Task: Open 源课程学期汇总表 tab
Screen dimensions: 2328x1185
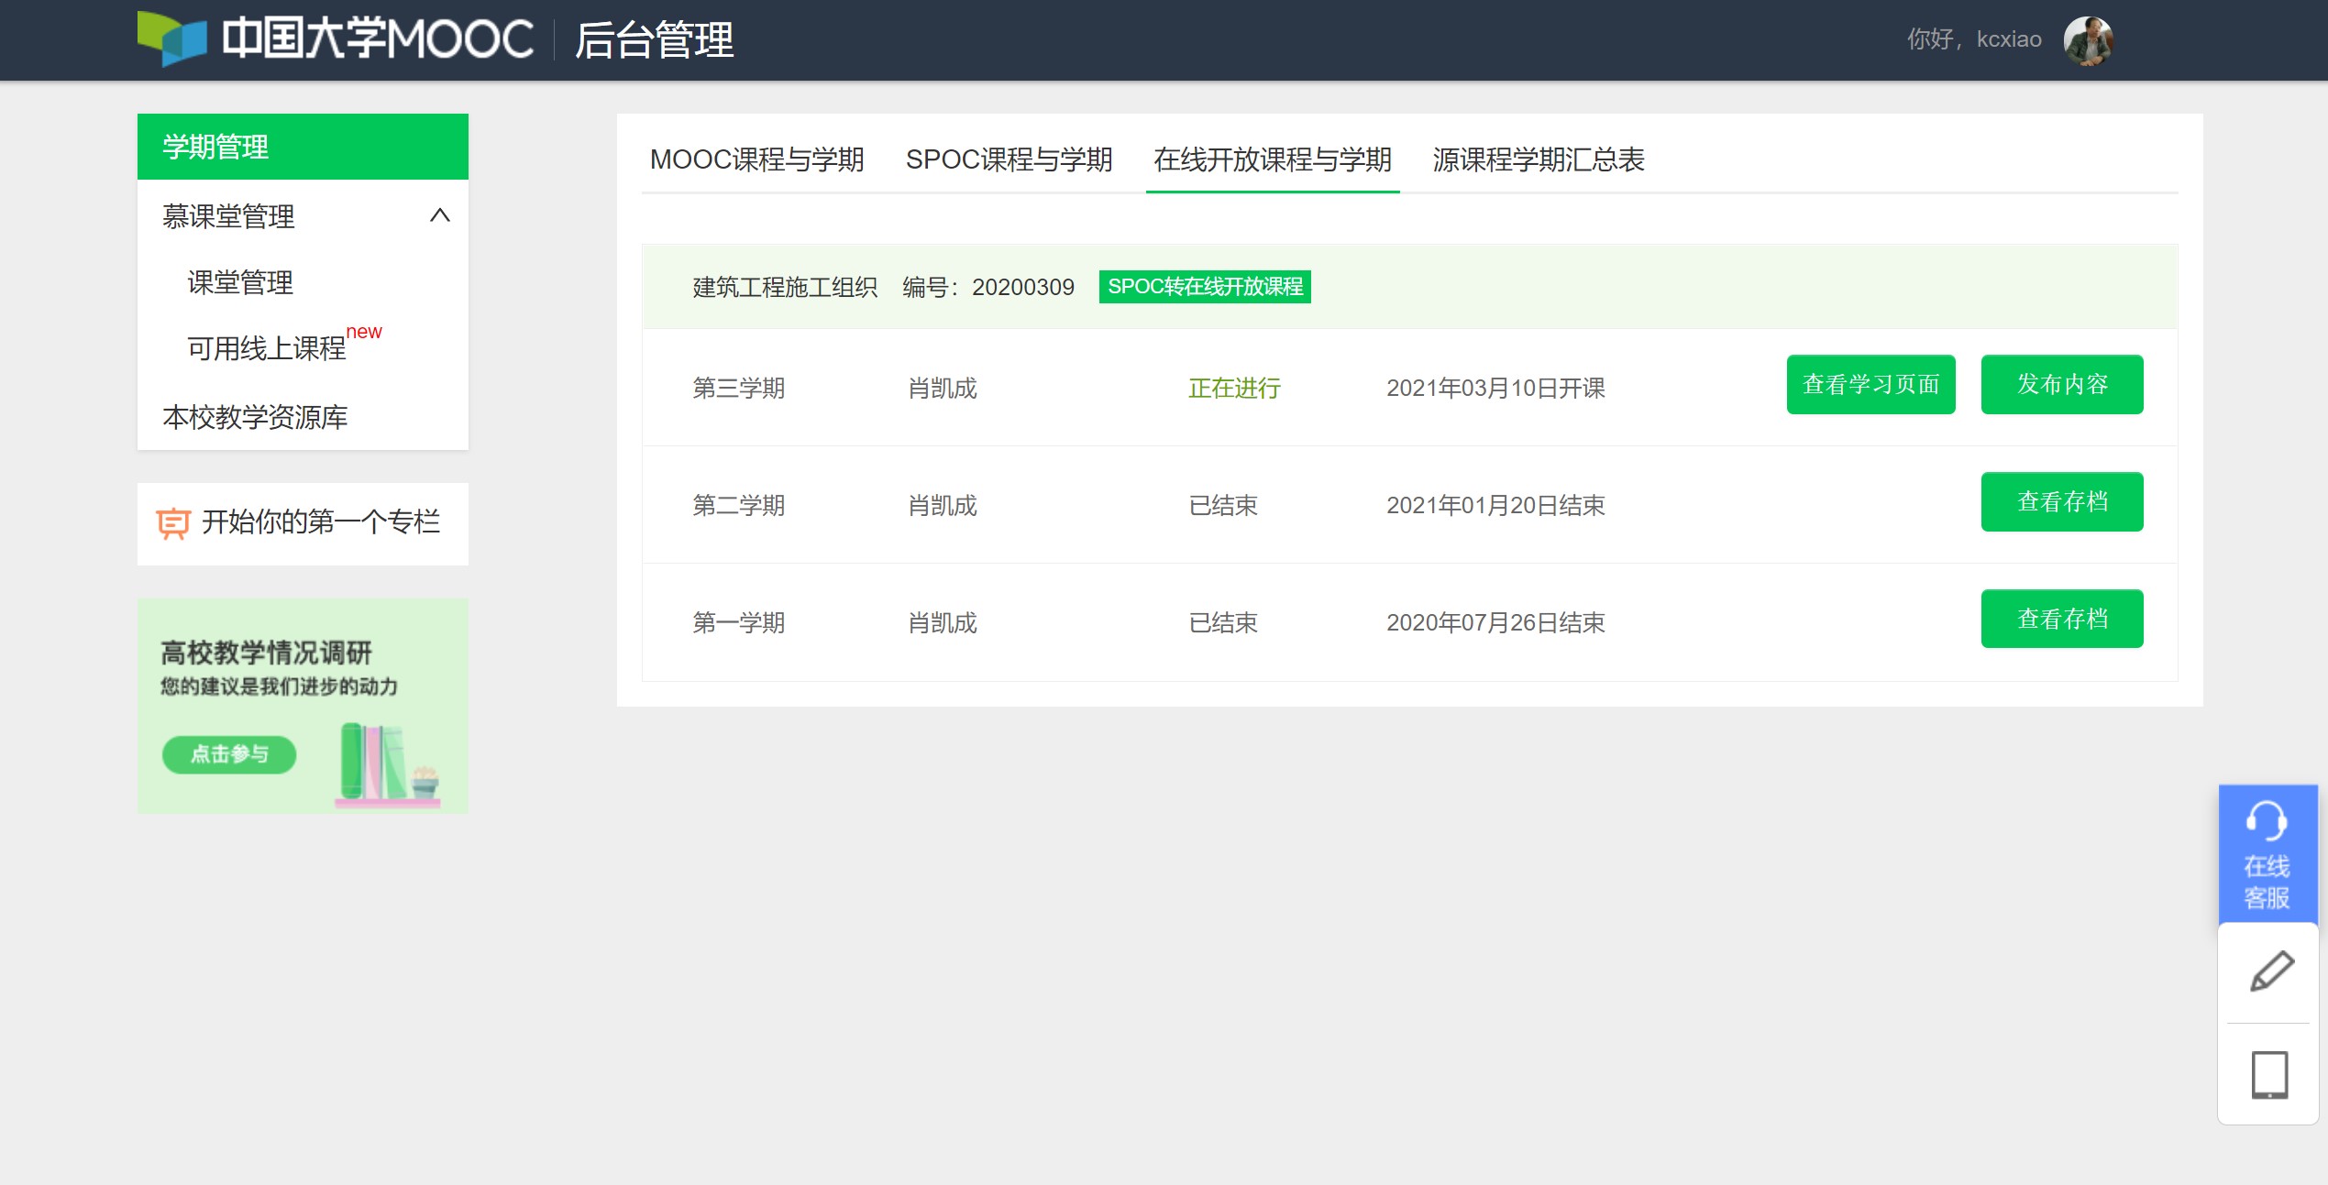Action: point(1538,159)
